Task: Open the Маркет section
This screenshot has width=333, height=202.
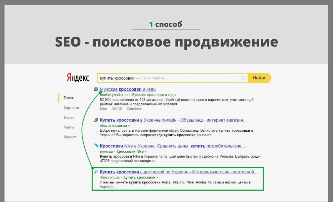Action: (70, 137)
